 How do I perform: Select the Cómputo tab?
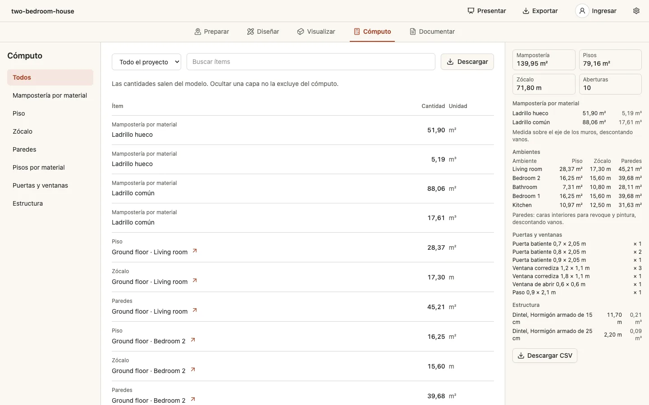coord(372,31)
